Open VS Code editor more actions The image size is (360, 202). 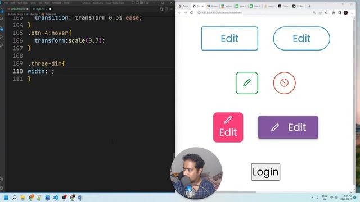[171, 9]
